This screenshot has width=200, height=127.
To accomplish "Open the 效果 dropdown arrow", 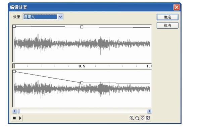I will click(x=60, y=17).
